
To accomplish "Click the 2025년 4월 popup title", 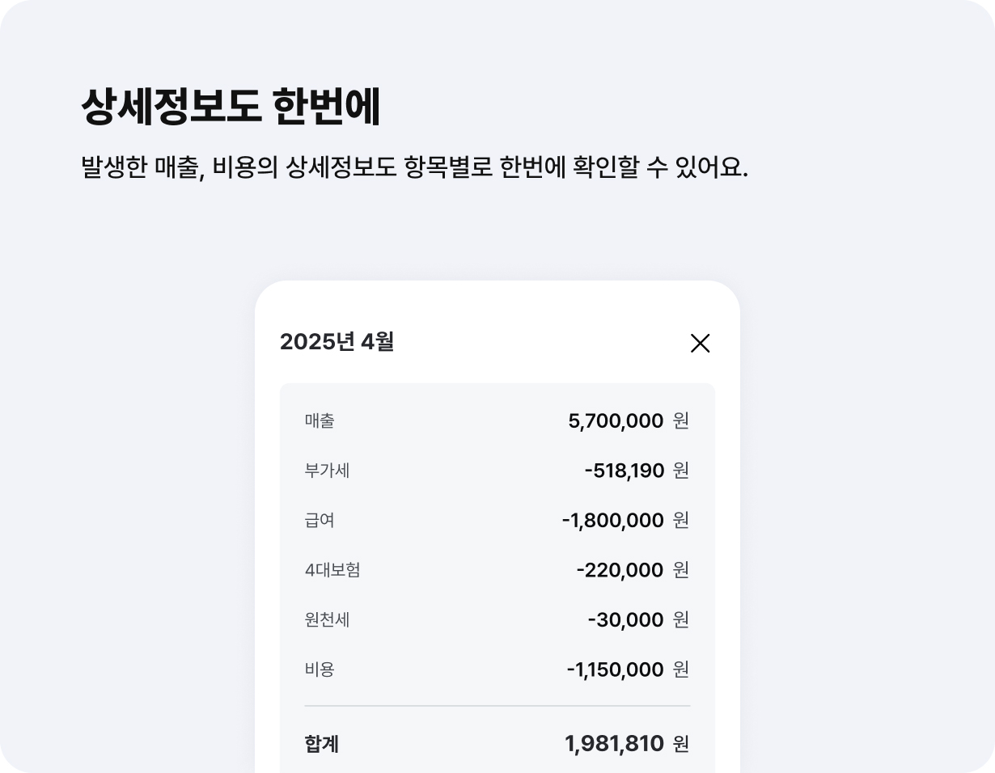I will point(337,342).
